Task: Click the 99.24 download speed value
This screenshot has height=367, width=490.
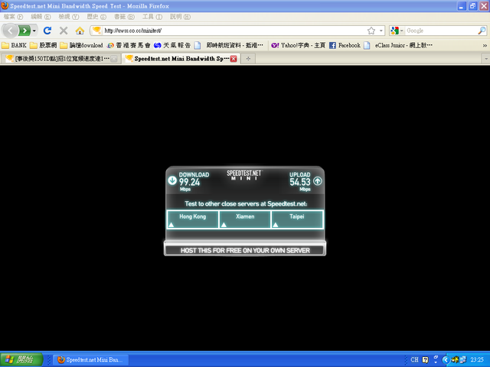Action: click(x=189, y=182)
